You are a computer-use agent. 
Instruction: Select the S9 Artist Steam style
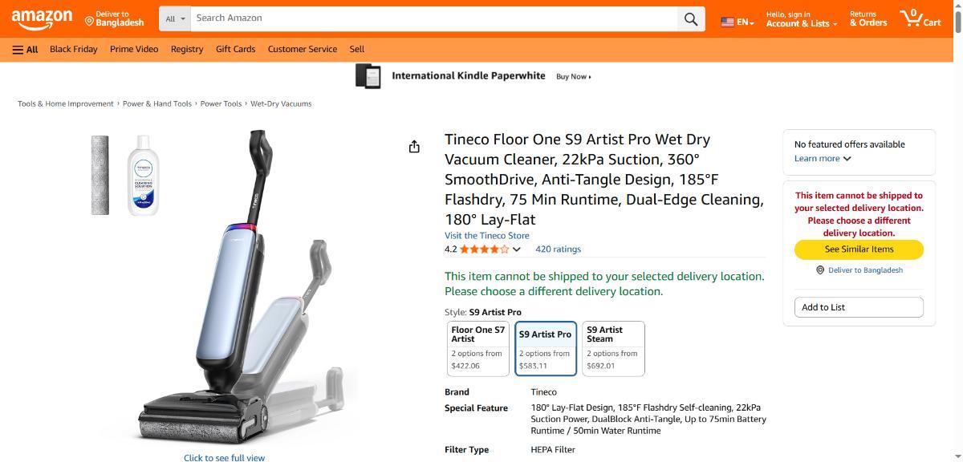(x=613, y=348)
